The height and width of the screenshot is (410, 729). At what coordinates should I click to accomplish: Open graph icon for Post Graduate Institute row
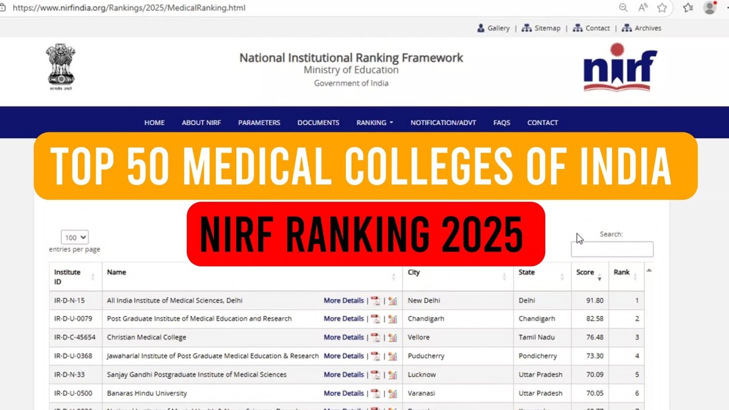coord(392,319)
